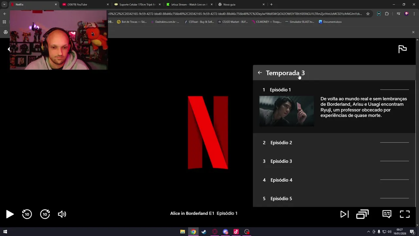Open Discord from the taskbar
419x236 pixels.
225,232
